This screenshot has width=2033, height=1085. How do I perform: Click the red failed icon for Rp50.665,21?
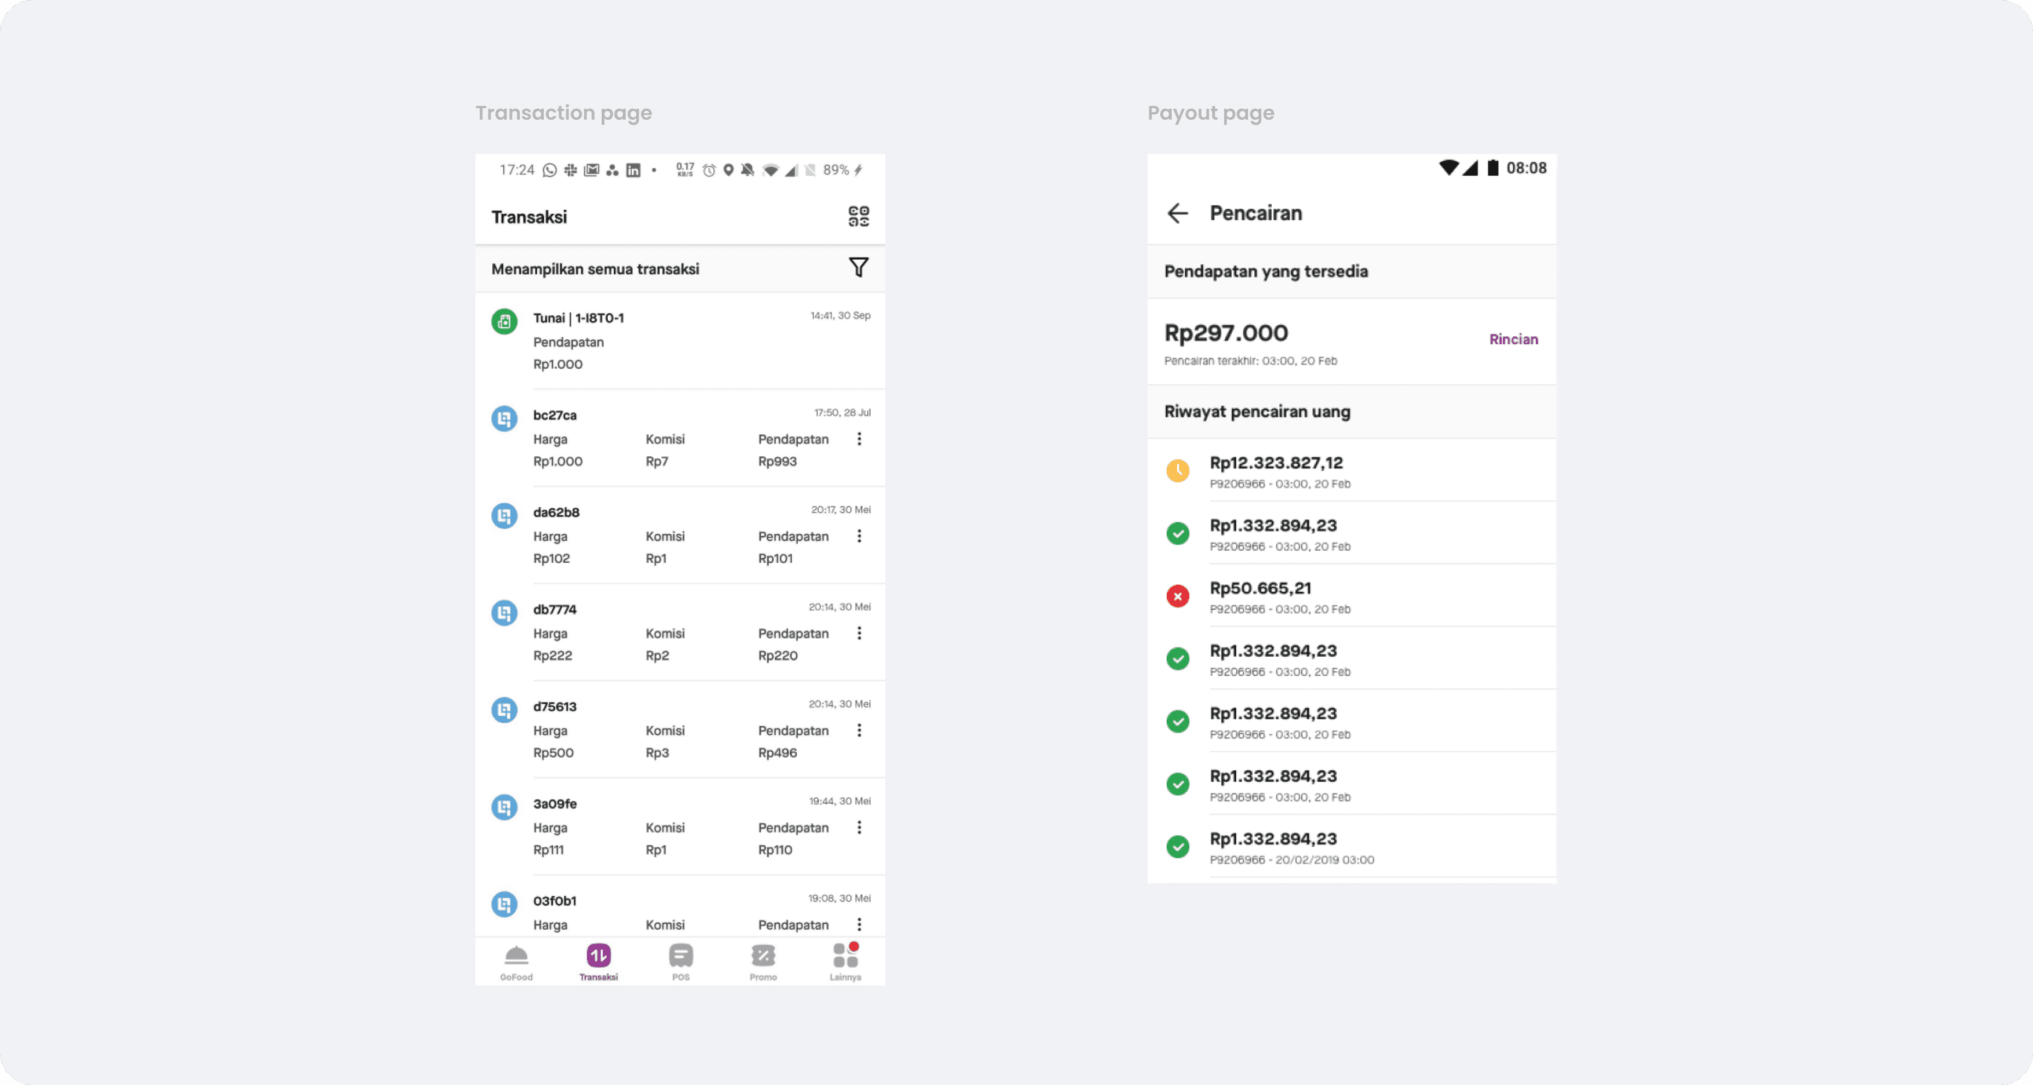tap(1178, 597)
